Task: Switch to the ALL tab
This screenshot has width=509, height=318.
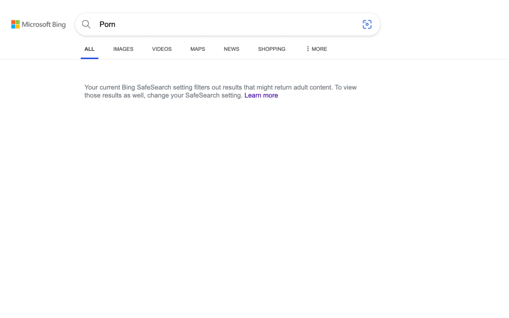Action: pyautogui.click(x=89, y=49)
